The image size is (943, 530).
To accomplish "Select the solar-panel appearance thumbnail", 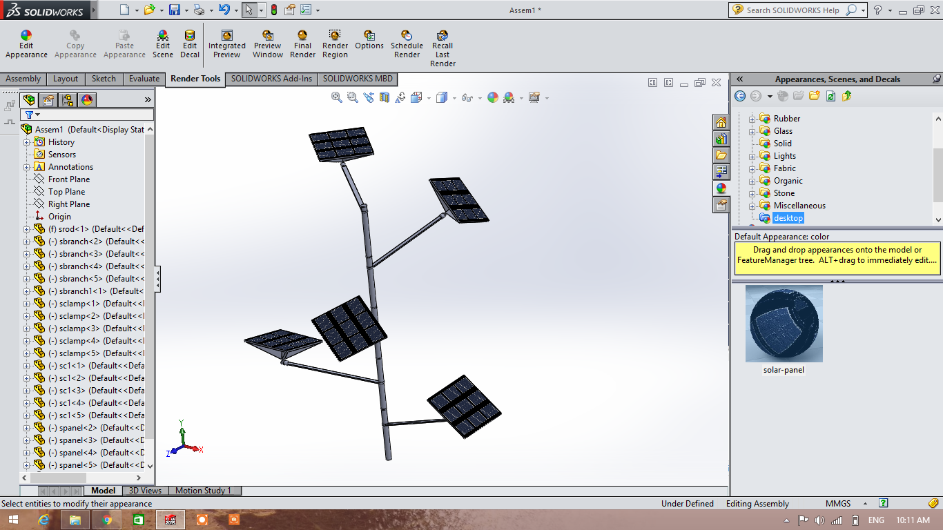I will coord(784,324).
